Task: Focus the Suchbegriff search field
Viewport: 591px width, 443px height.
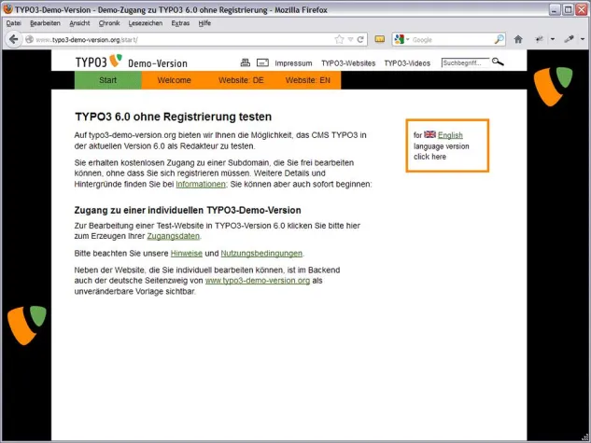Action: [465, 62]
